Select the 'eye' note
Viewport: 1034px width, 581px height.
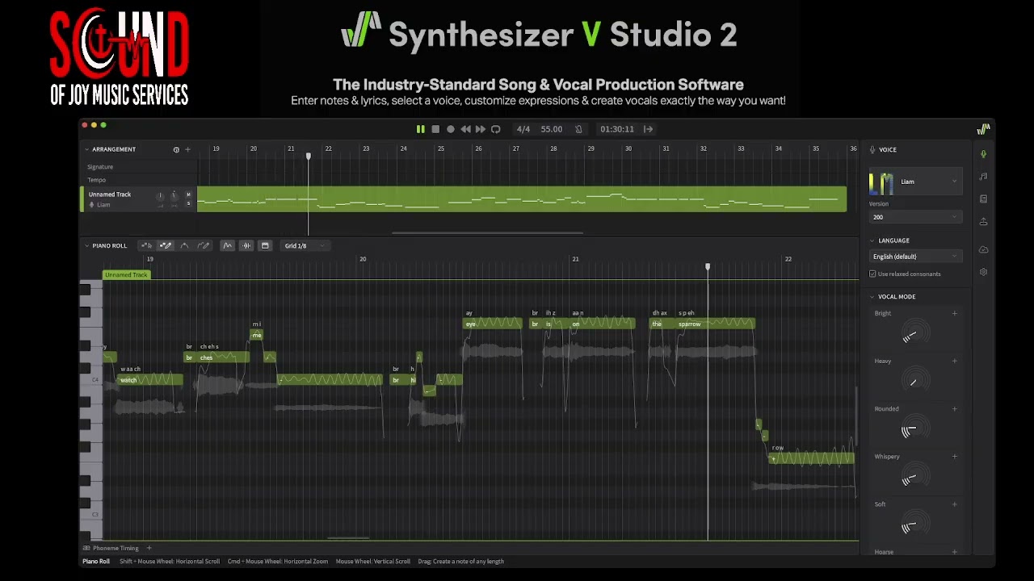(493, 324)
